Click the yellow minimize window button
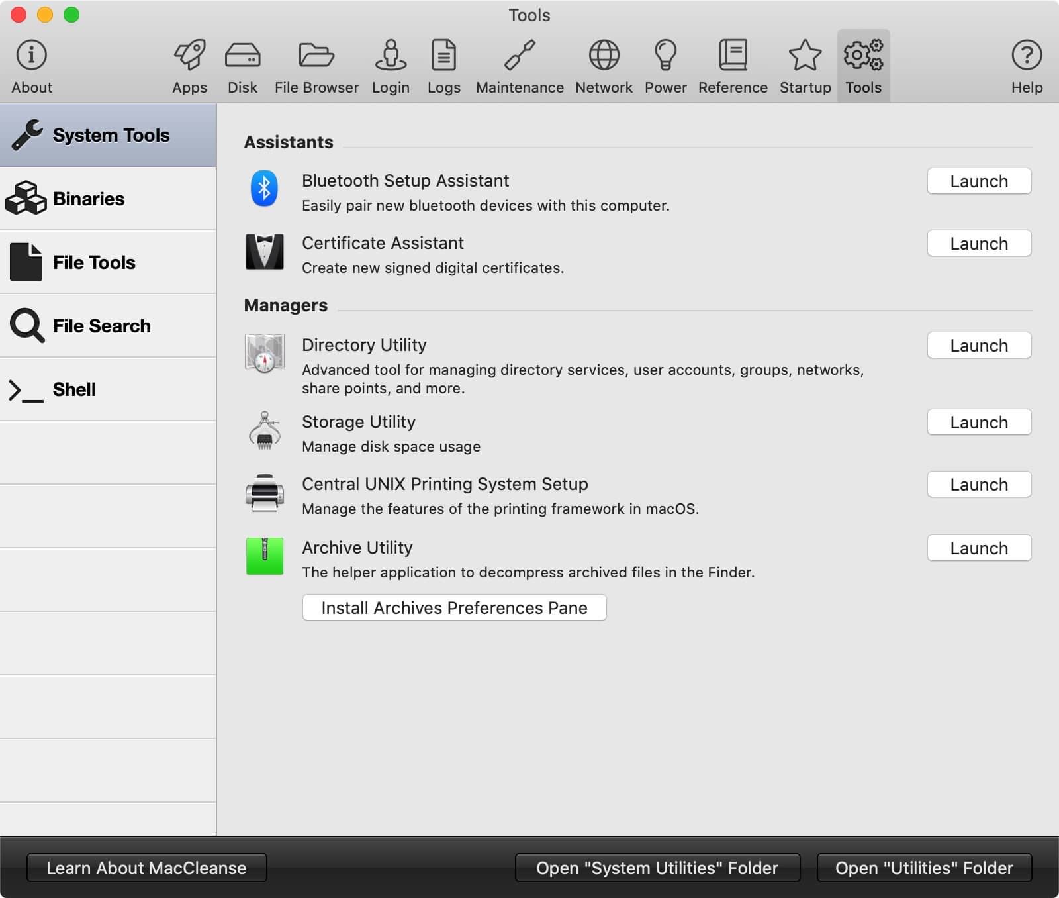1059x898 pixels. tap(45, 15)
